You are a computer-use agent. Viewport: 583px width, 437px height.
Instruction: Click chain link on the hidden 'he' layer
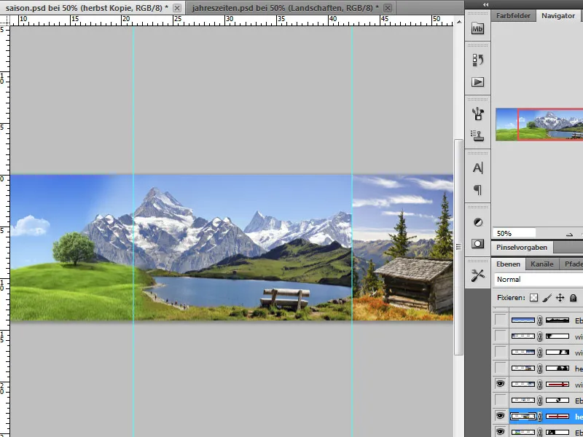point(540,369)
